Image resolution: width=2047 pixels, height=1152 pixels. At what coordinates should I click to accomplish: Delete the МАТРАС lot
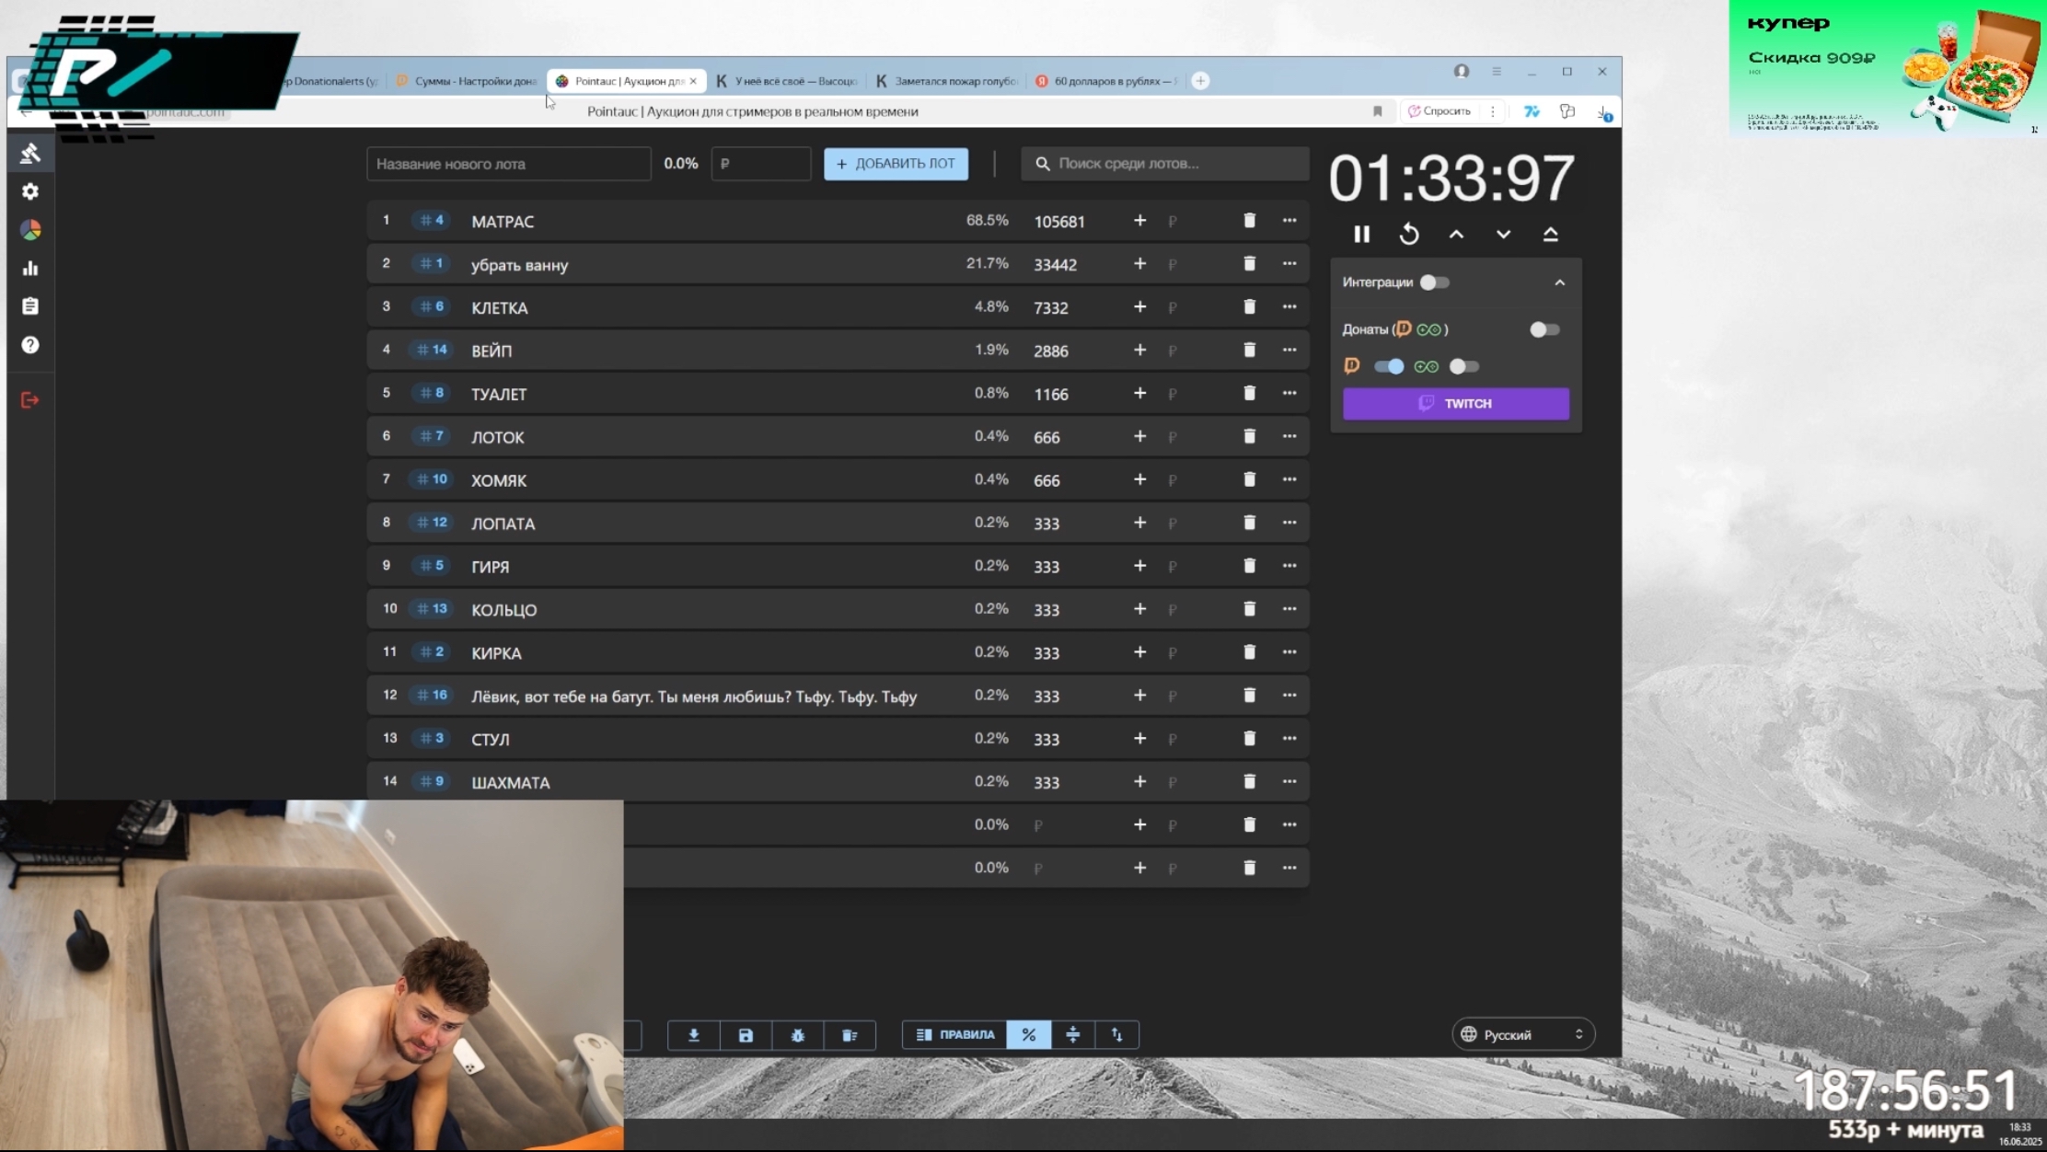coord(1249,221)
